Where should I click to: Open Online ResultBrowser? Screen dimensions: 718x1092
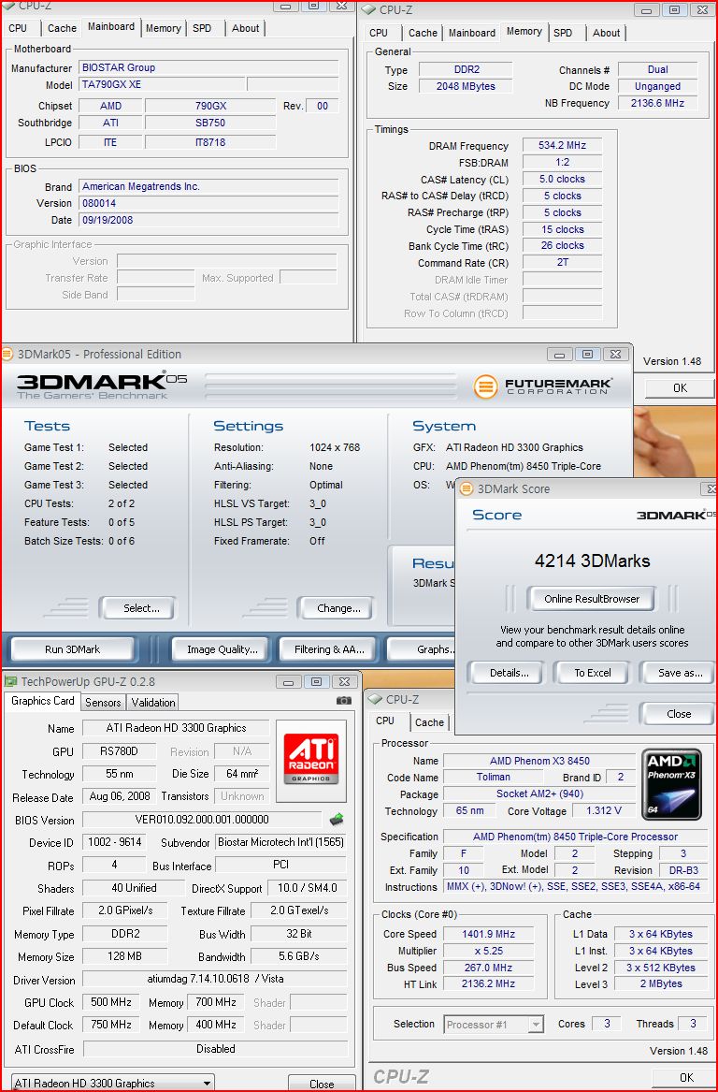coord(592,599)
